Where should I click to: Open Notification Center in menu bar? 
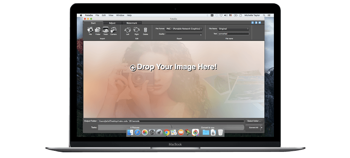[x=269, y=15]
